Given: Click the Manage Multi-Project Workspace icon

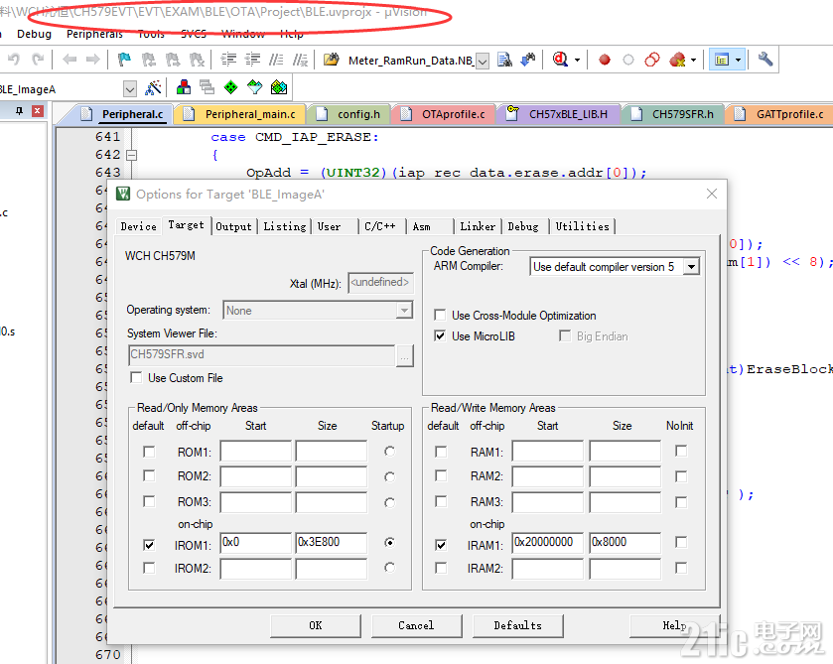Looking at the screenshot, I should pyautogui.click(x=207, y=87).
